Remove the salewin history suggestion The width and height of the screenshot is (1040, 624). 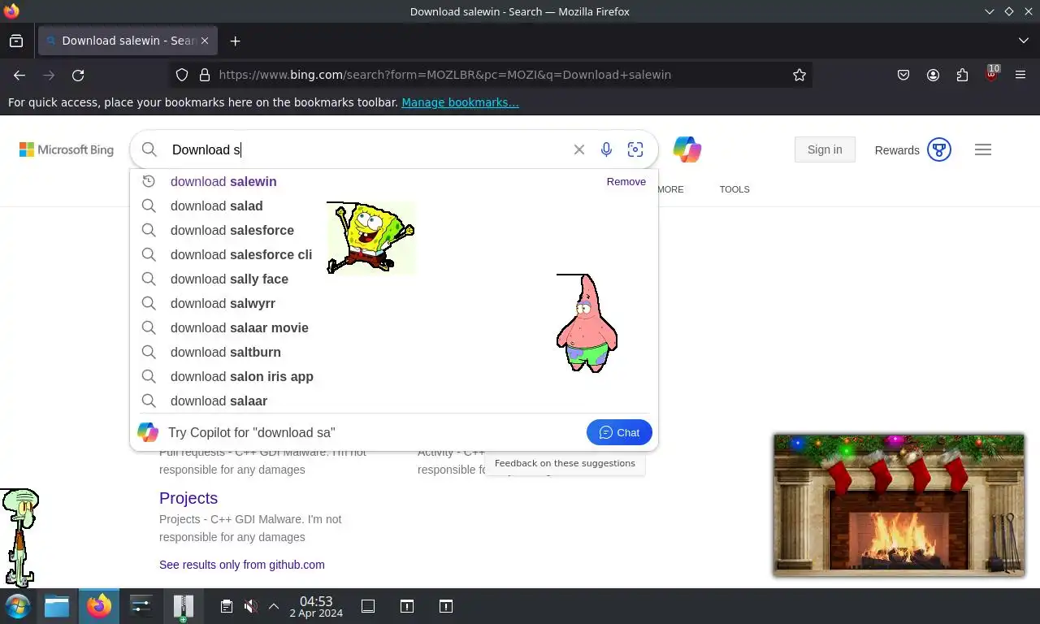point(626,181)
